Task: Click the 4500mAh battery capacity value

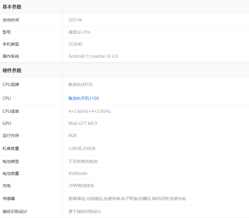Action: click(x=78, y=174)
